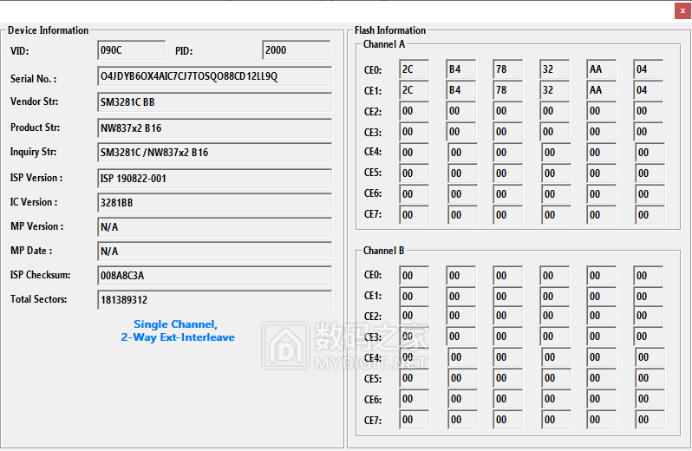Click the Total Sectors field 181389312

point(214,300)
